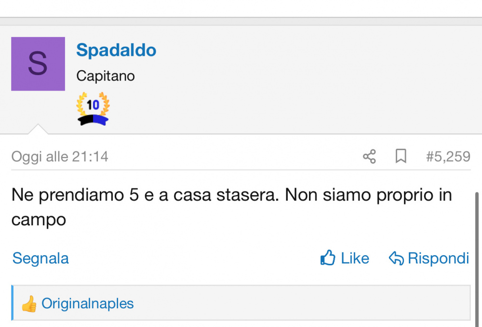Open the permalink for post #5,259
482x327 pixels.
click(448, 157)
